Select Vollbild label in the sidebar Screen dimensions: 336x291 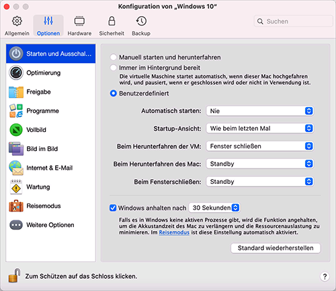[x=36, y=130]
